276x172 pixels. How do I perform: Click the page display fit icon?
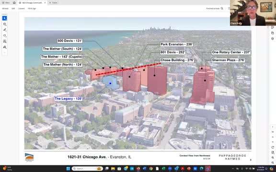[273, 152]
